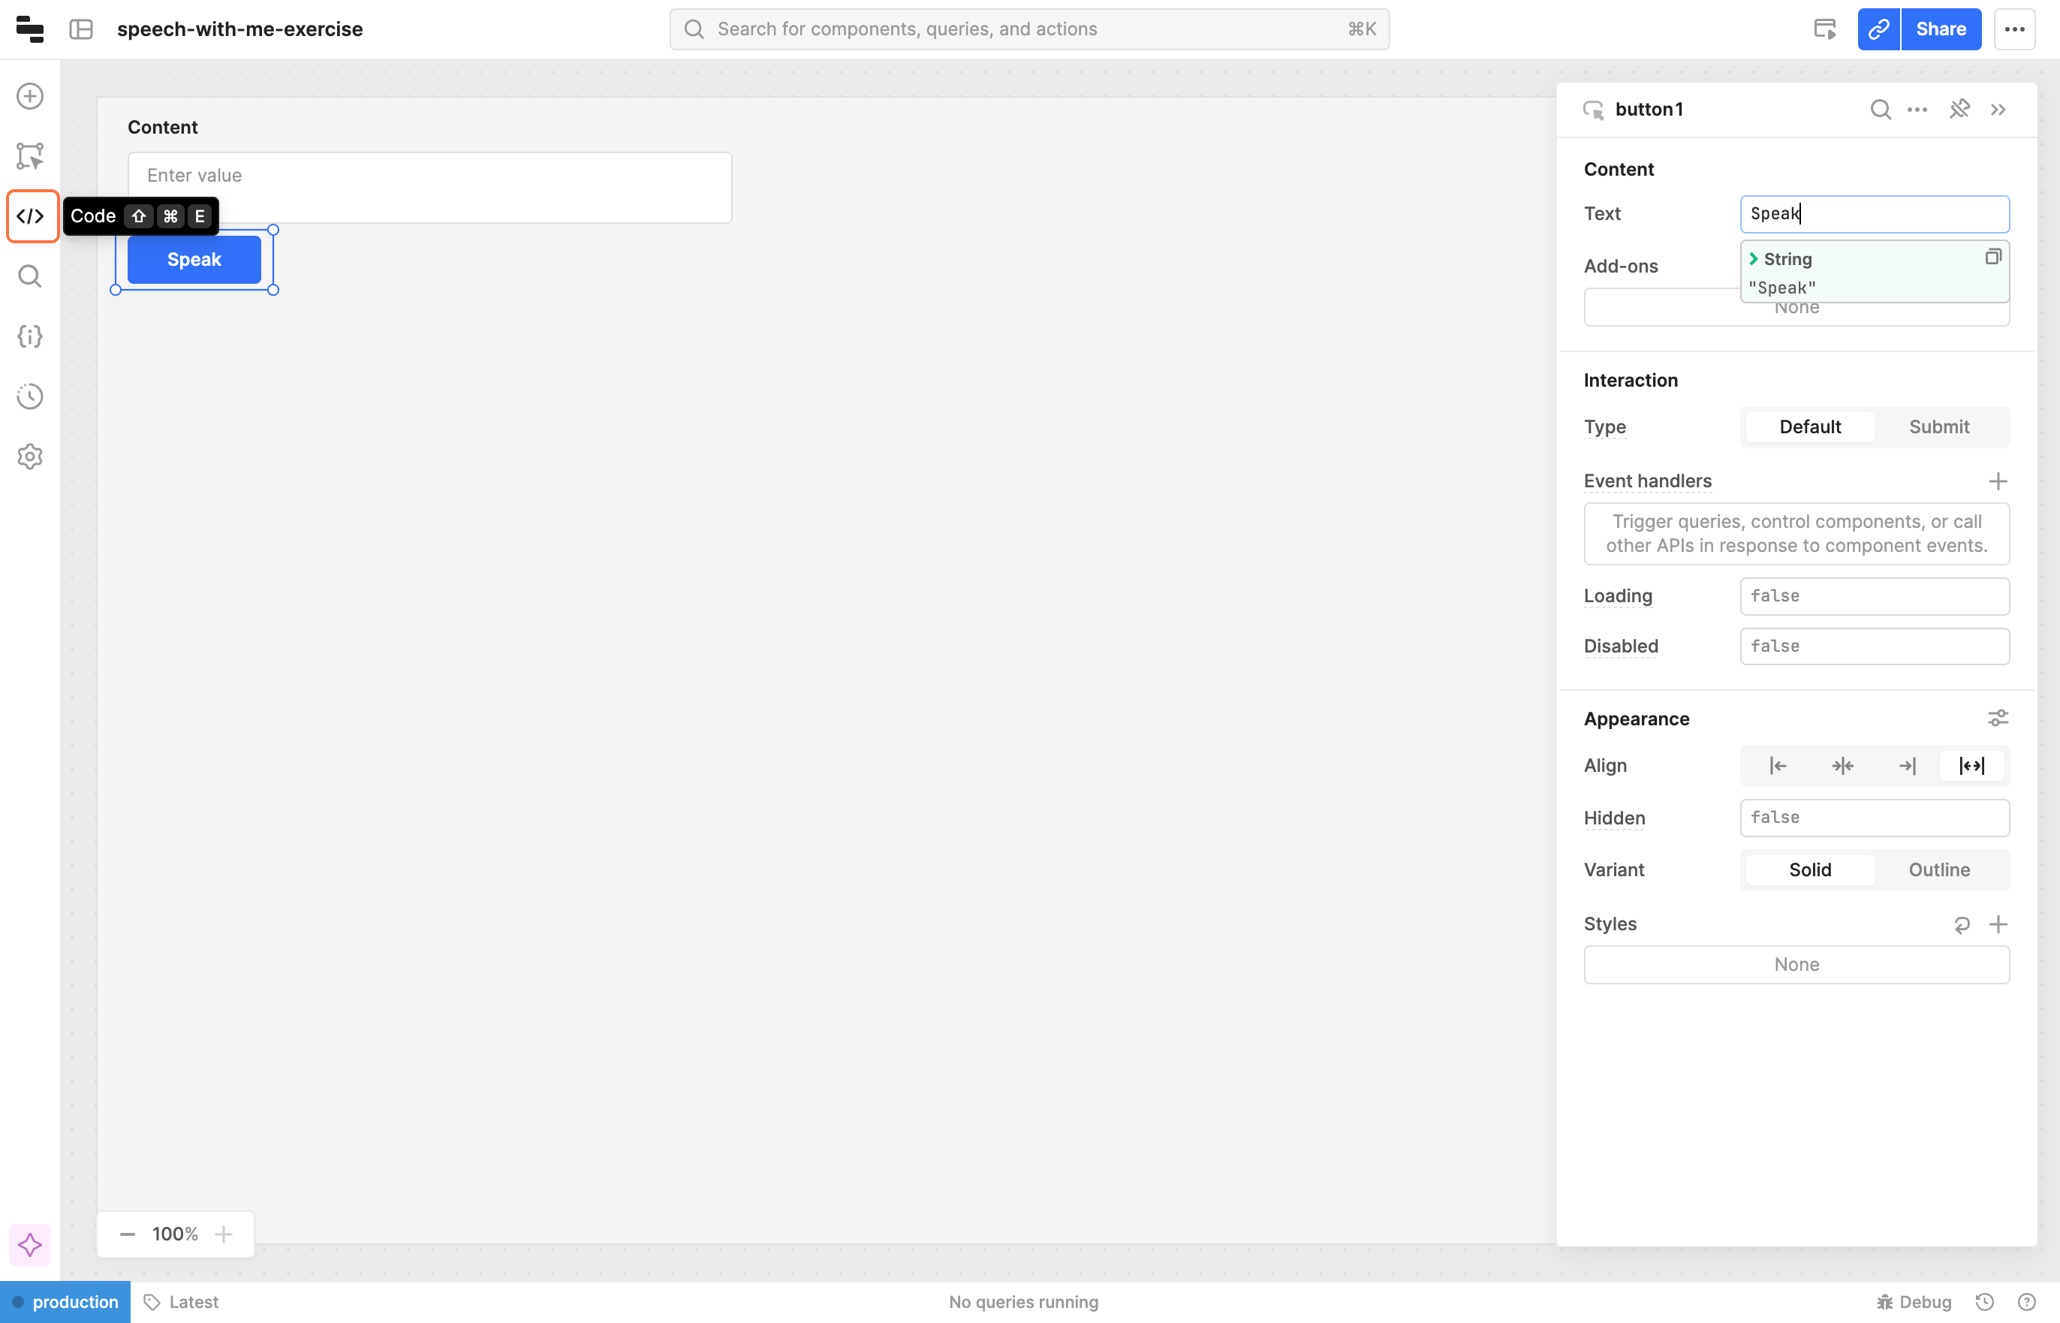Add a new event handler
This screenshot has width=2060, height=1323.
pos(1998,481)
